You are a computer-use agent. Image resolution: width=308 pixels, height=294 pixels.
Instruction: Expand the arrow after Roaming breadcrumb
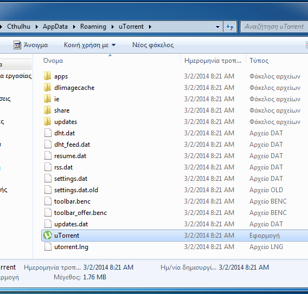[113, 27]
